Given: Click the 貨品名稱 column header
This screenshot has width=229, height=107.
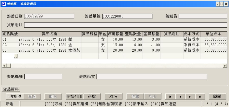Looking at the screenshot, I should [x=50, y=34].
